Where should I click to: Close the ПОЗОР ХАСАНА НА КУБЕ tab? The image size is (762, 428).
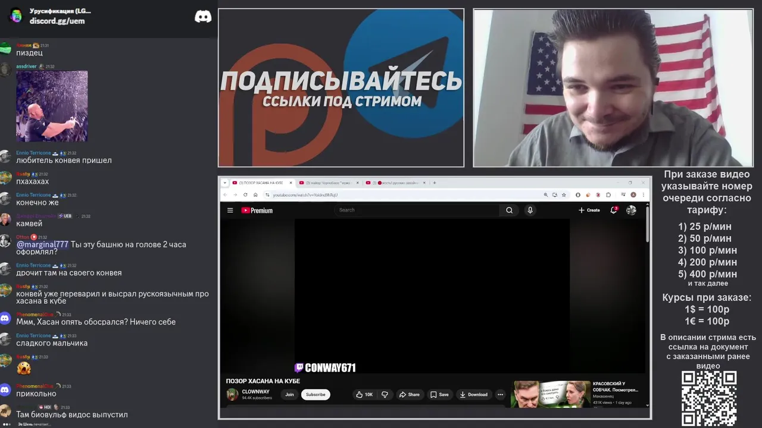[x=291, y=182]
